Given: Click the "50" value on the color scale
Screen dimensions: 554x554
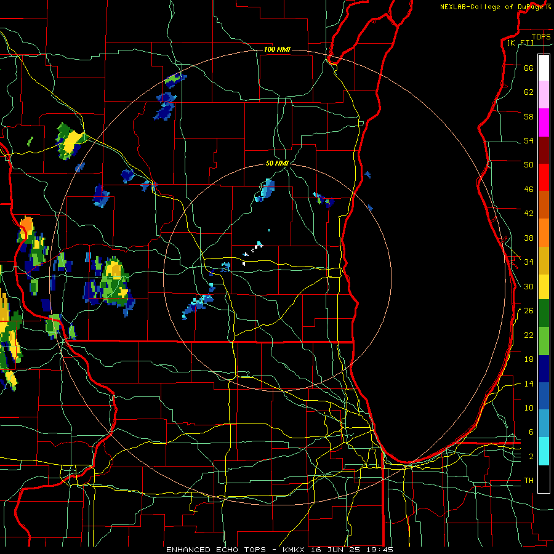Looking at the screenshot, I should pos(529,165).
